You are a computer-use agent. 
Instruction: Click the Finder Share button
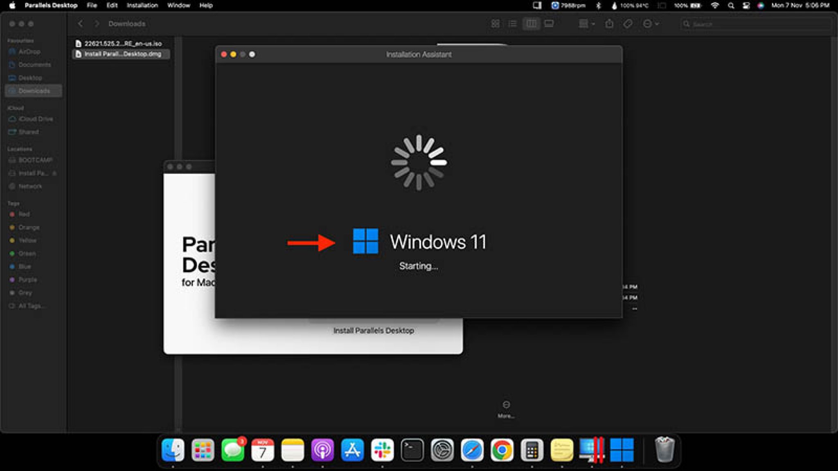coord(609,24)
